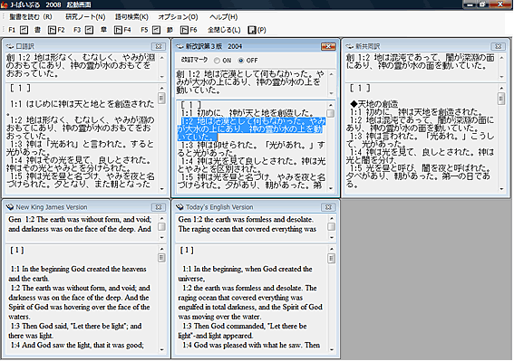Click the book icon of 新改訳第3版 panel
This screenshot has height=361, width=514.
point(179,46)
